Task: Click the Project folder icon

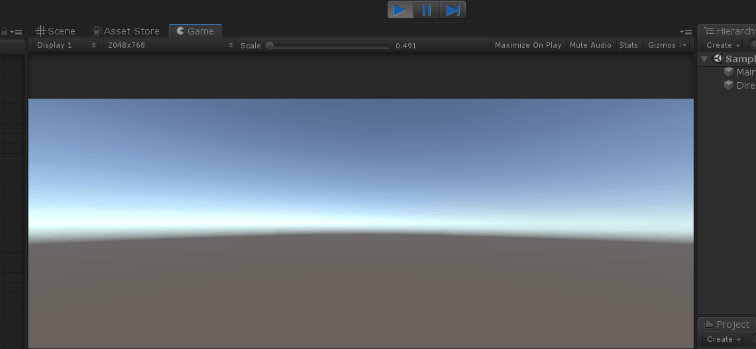Action: (709, 324)
